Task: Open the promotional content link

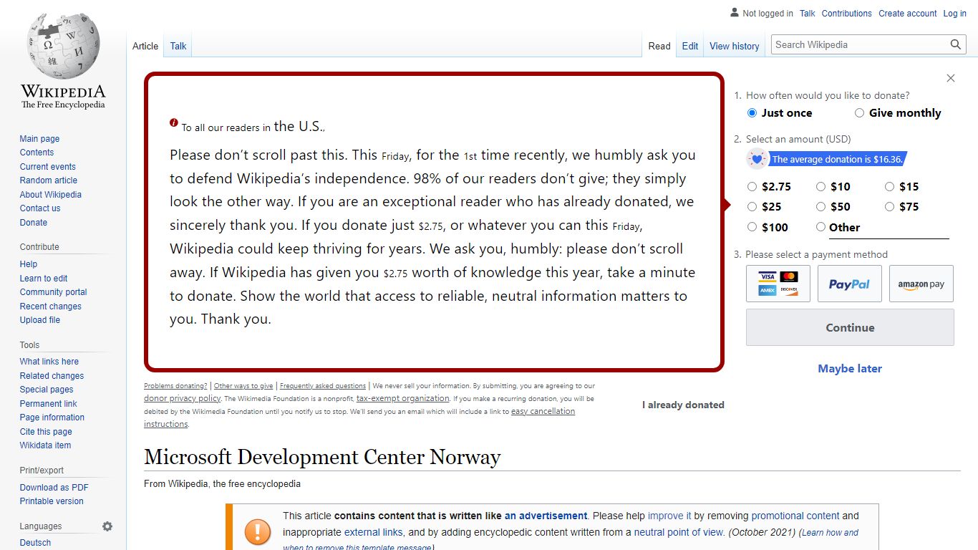Action: [x=795, y=516]
